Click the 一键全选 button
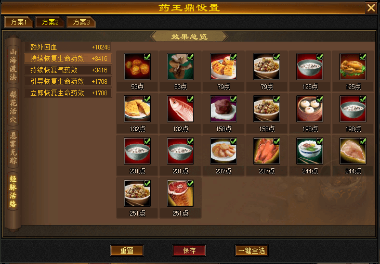380x264 pixels. [x=252, y=250]
